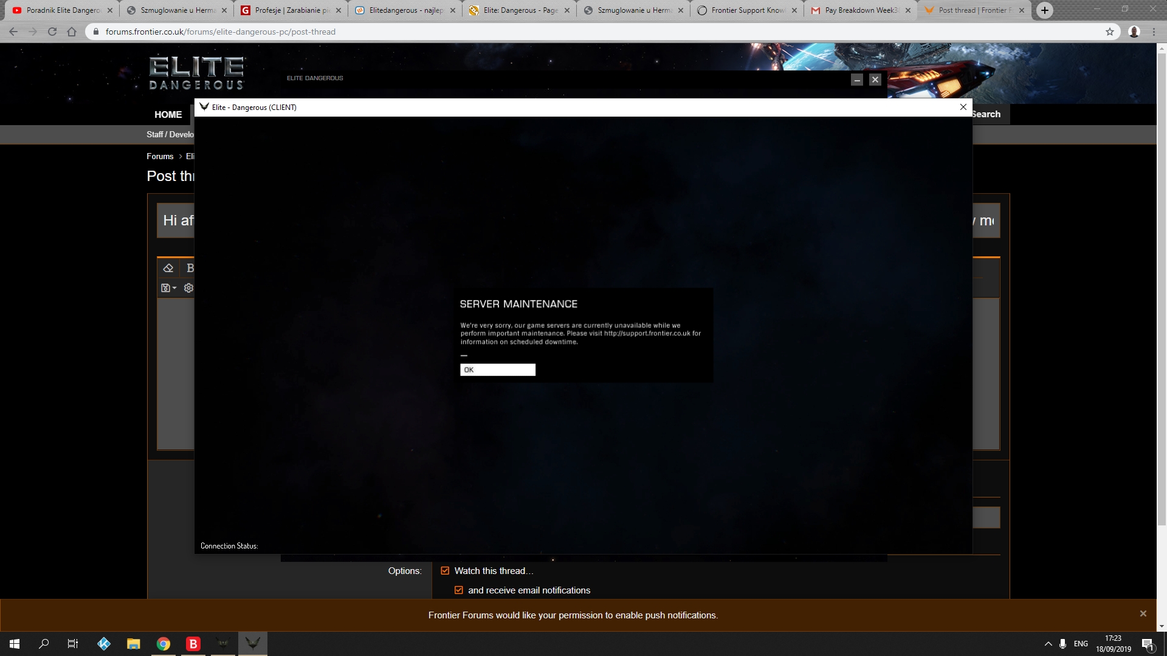Open Kodi from the taskbar
Screen dimensions: 1167x656
click(x=104, y=644)
